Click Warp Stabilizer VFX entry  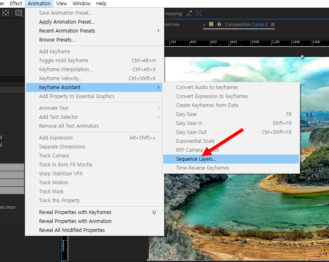point(95,174)
